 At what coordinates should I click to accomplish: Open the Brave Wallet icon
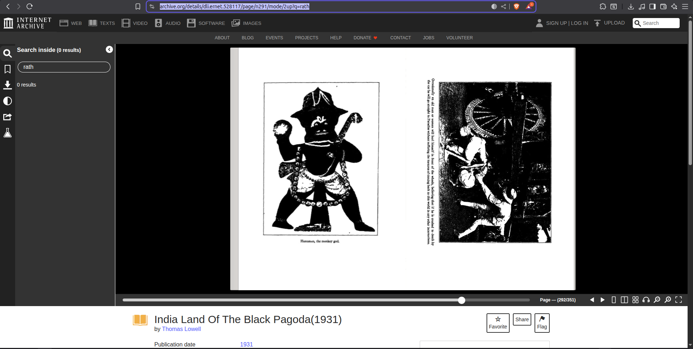coord(663,6)
